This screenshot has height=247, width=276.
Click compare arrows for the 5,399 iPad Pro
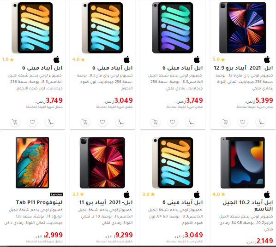coord(260,122)
